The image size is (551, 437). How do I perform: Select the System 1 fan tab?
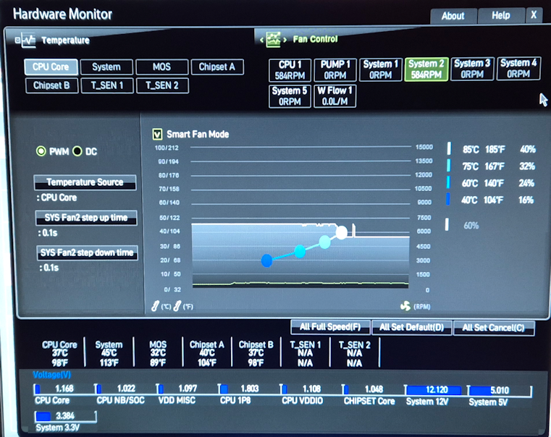[381, 69]
